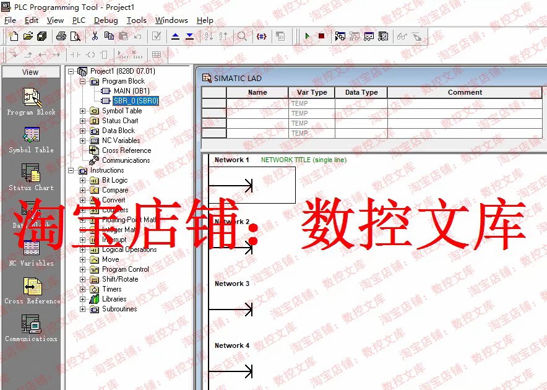Paste using the clipboard icon
This screenshot has height=390, width=547.
pos(124,36)
